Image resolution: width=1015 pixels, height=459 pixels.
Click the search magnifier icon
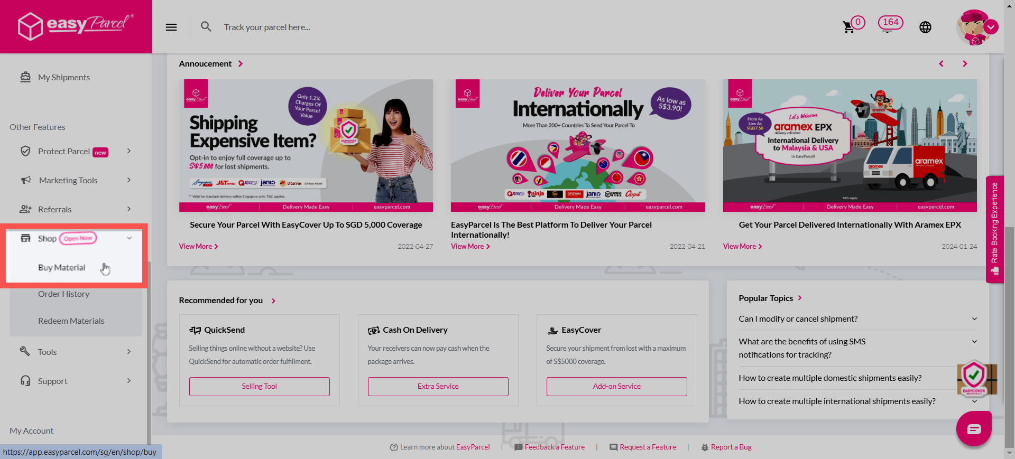pyautogui.click(x=206, y=26)
